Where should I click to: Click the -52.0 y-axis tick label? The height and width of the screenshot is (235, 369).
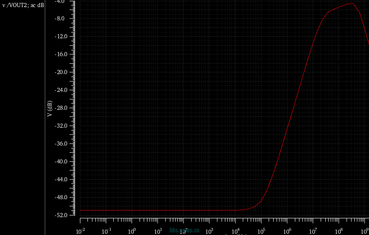67,215
